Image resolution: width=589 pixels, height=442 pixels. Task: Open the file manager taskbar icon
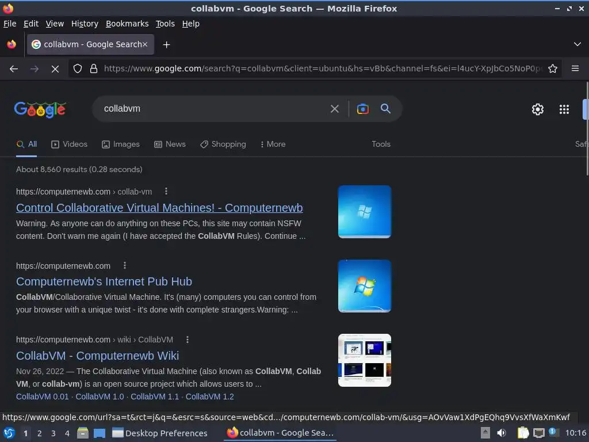click(x=83, y=433)
